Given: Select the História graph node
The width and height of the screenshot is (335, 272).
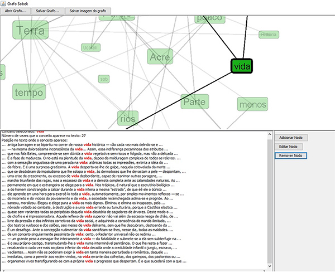Looking at the screenshot, I should coord(269,35).
